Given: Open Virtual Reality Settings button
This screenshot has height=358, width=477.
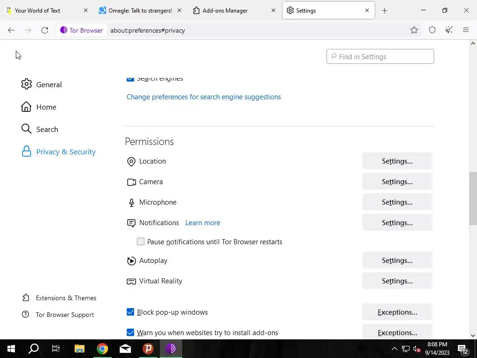Looking at the screenshot, I should click(x=397, y=281).
